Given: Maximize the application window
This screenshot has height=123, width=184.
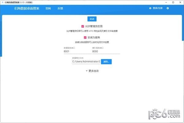Looking at the screenshot, I should (171, 2).
